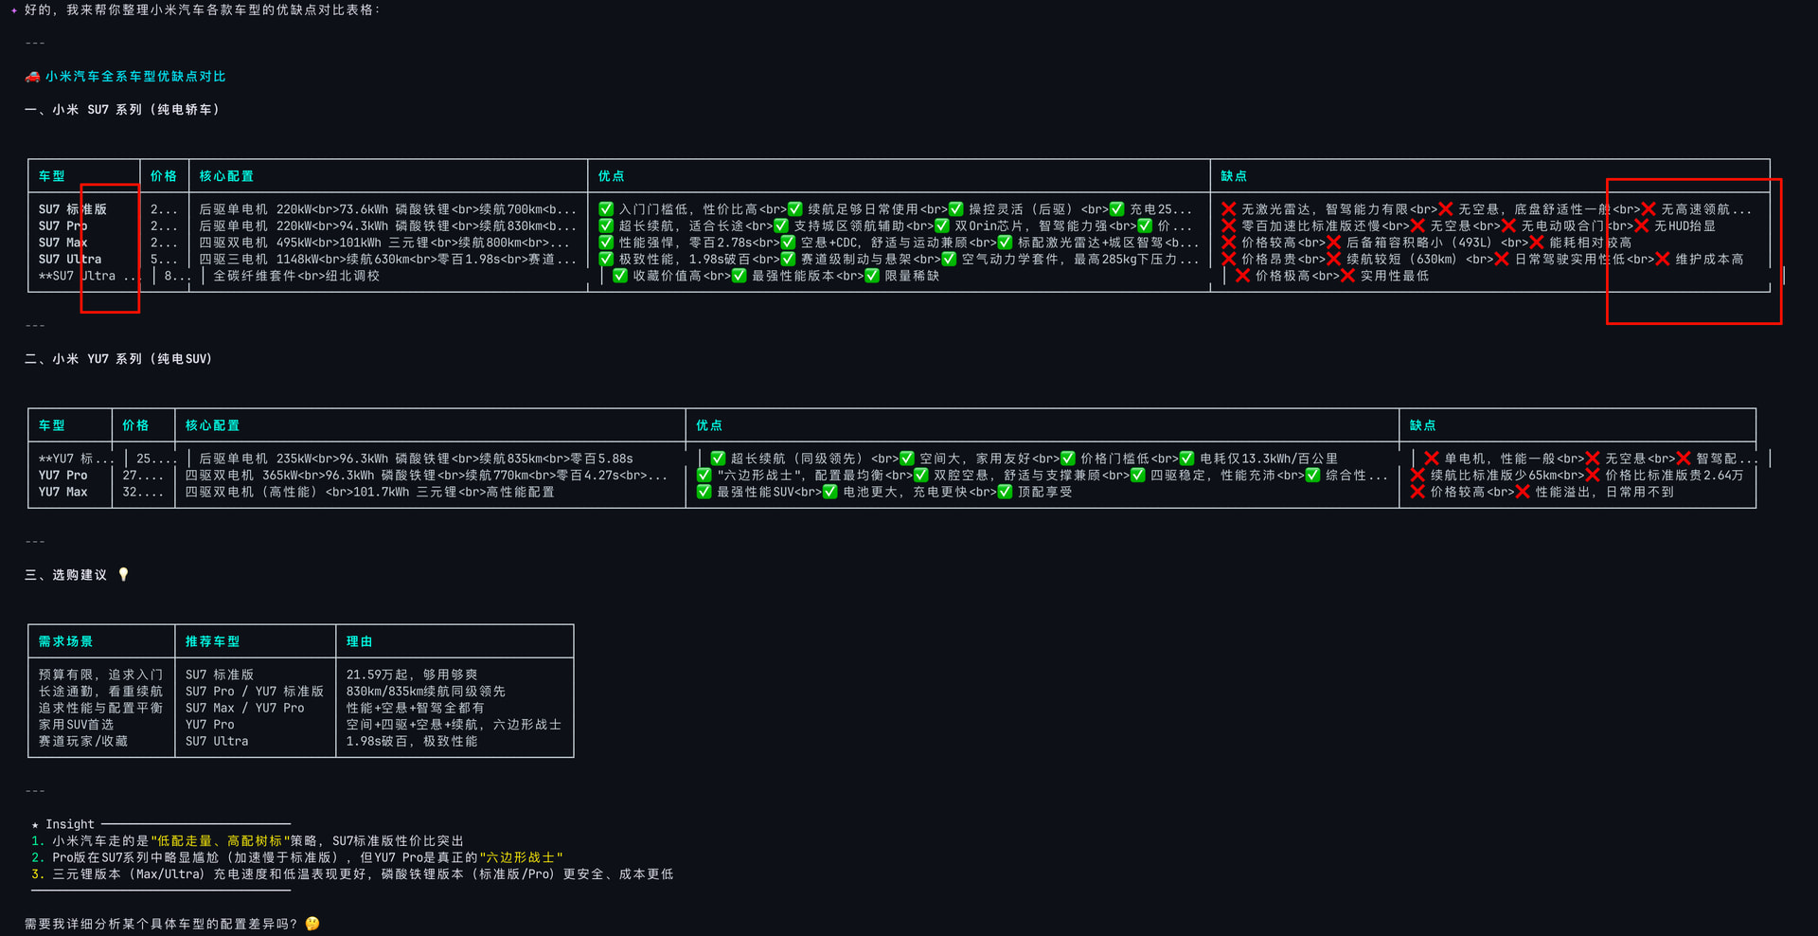
Task: Click the lightbulb emoji after 选购建议
Action: click(x=123, y=575)
